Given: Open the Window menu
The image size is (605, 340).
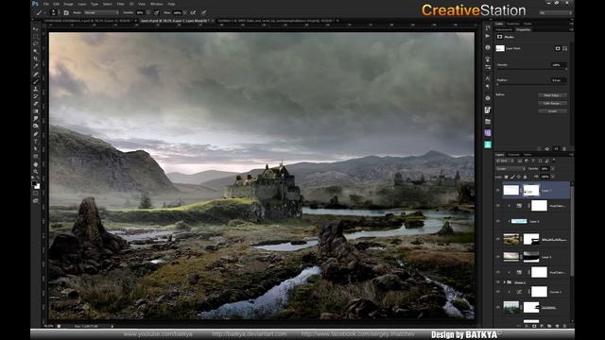Looking at the screenshot, I should pyautogui.click(x=156, y=4).
